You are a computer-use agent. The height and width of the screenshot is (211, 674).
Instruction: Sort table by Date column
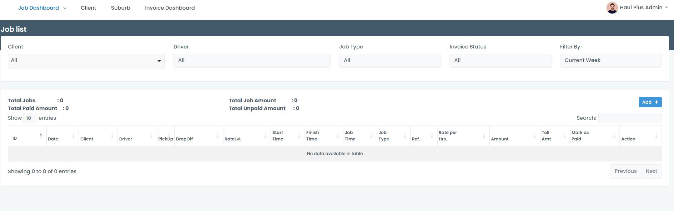click(x=62, y=136)
